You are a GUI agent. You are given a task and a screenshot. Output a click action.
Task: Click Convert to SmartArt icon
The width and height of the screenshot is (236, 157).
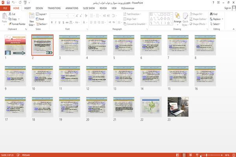(125, 24)
